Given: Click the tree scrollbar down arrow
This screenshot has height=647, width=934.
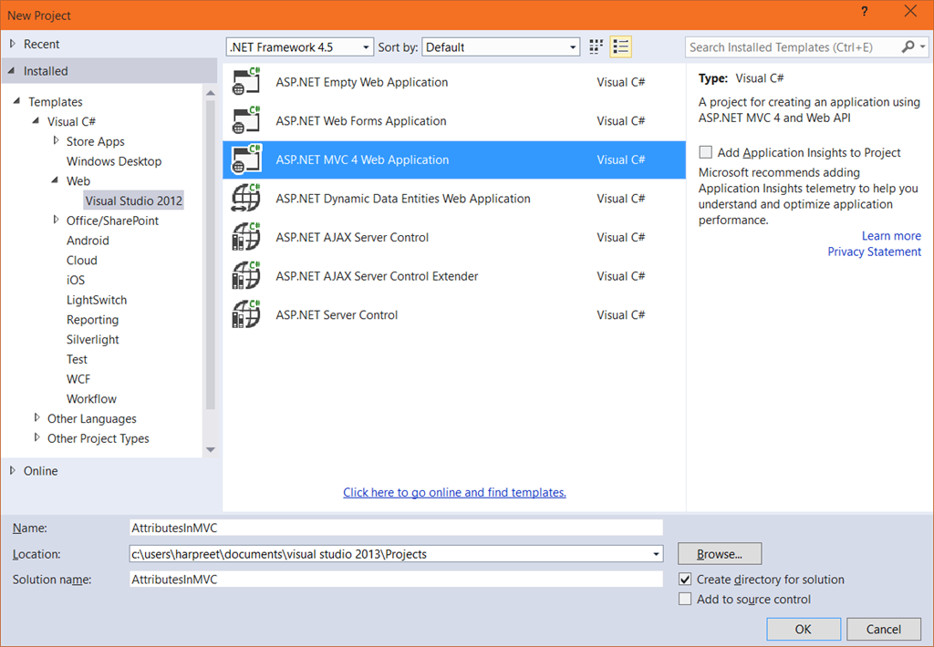Looking at the screenshot, I should click(211, 450).
